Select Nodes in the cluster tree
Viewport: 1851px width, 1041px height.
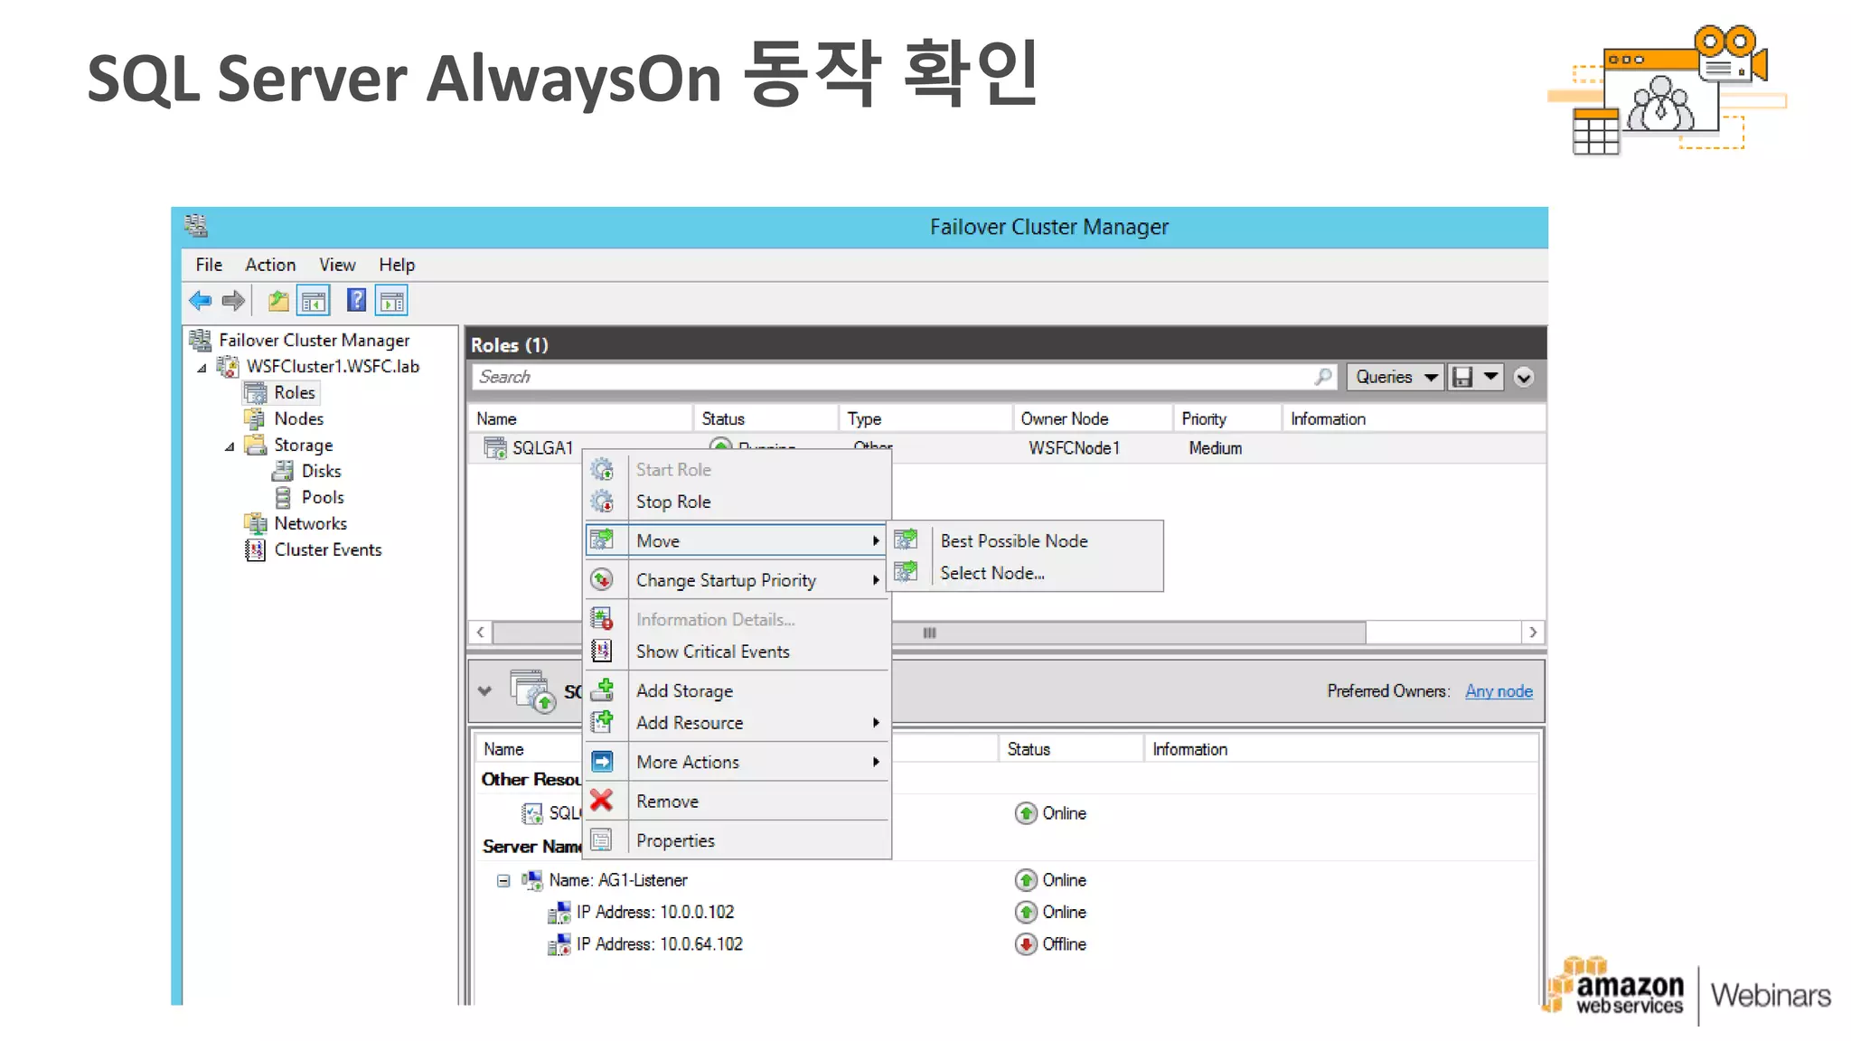click(x=299, y=418)
